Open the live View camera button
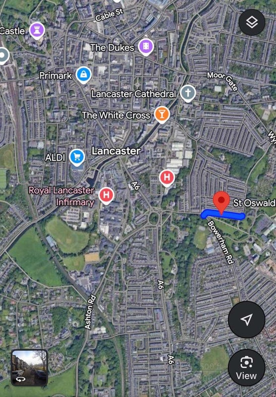 click(x=246, y=367)
